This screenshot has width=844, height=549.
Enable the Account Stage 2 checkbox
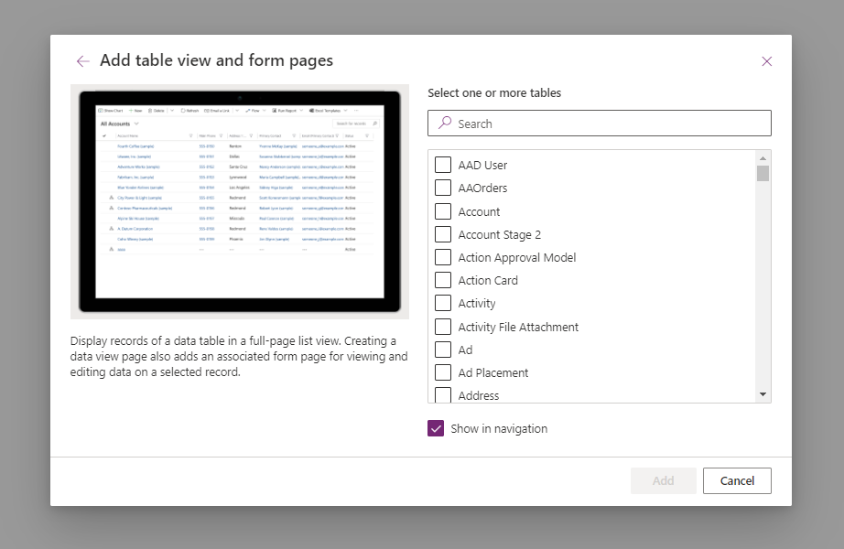tap(443, 234)
